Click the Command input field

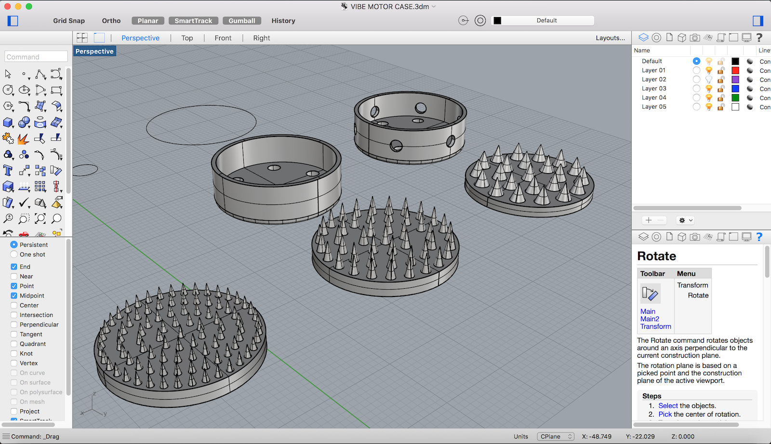tap(36, 57)
